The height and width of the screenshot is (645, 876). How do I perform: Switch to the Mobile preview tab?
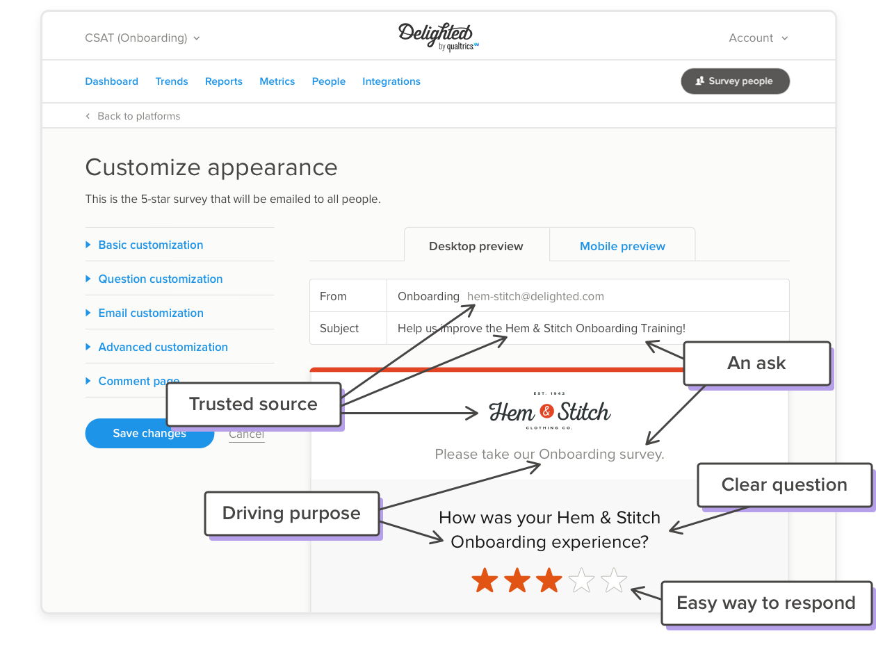click(x=622, y=246)
